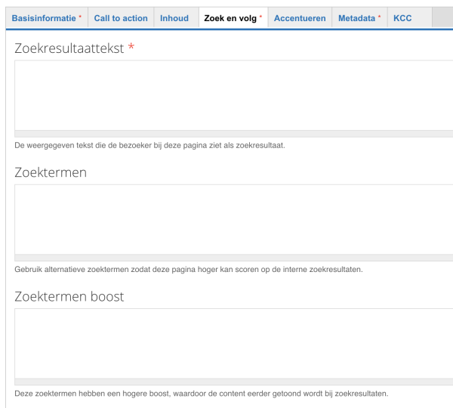
Task: Select the Zoek en volg tab
Action: [232, 17]
